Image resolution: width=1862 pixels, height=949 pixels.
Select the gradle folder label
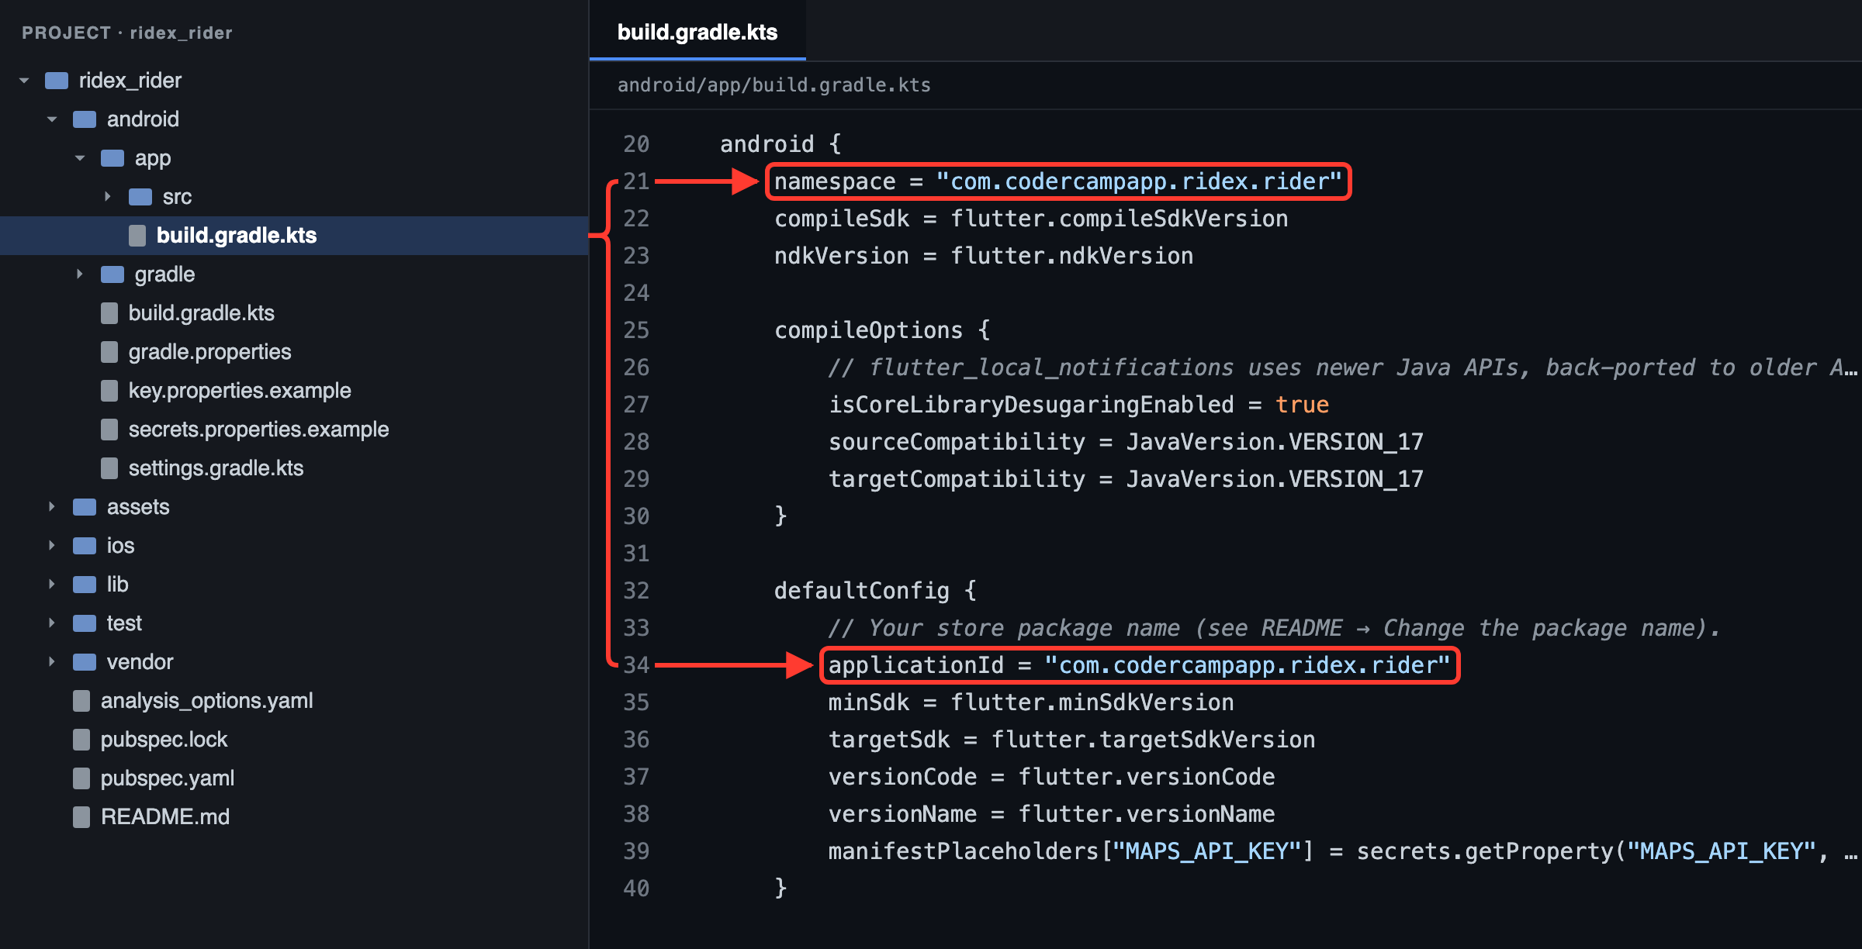pos(164,274)
